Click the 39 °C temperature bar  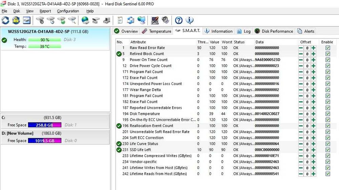[x=45, y=46]
